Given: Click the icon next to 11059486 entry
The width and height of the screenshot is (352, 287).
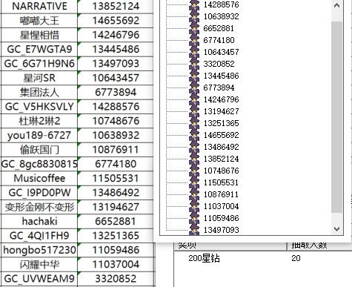Looking at the screenshot, I should pyautogui.click(x=194, y=218).
